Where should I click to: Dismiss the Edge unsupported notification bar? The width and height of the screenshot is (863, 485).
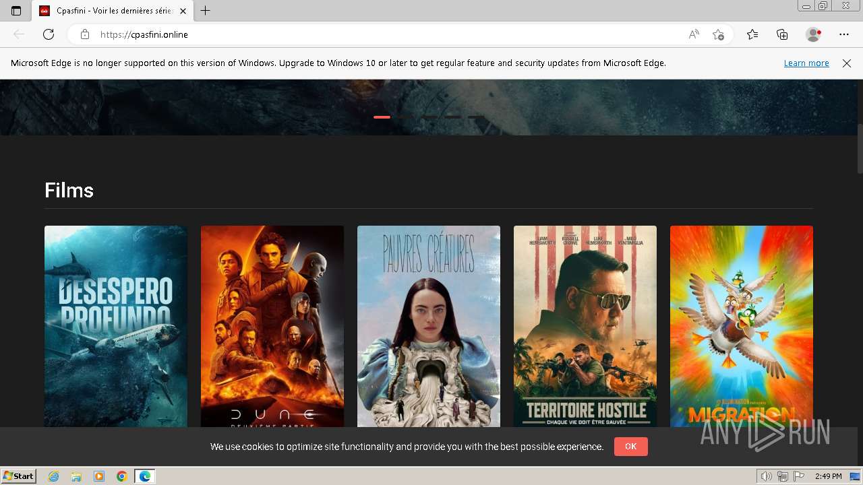[847, 63]
